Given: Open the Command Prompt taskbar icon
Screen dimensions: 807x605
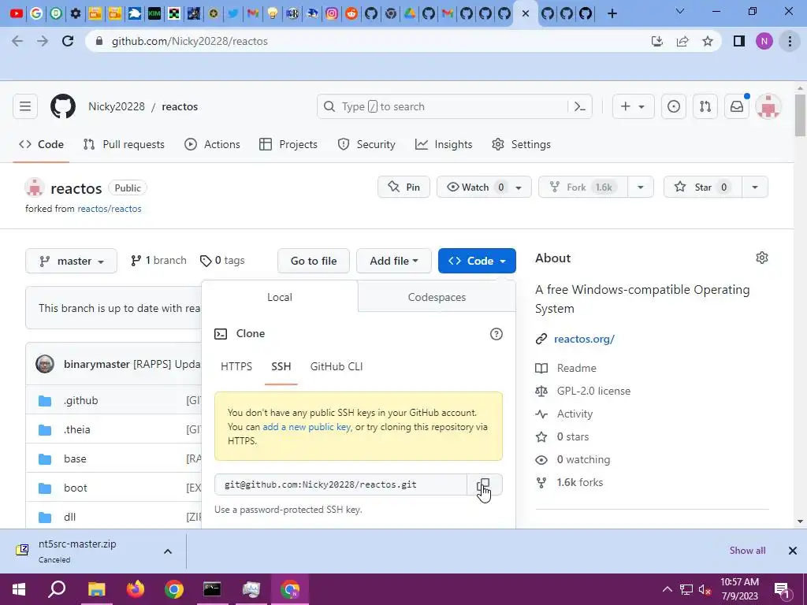Looking at the screenshot, I should 212,589.
